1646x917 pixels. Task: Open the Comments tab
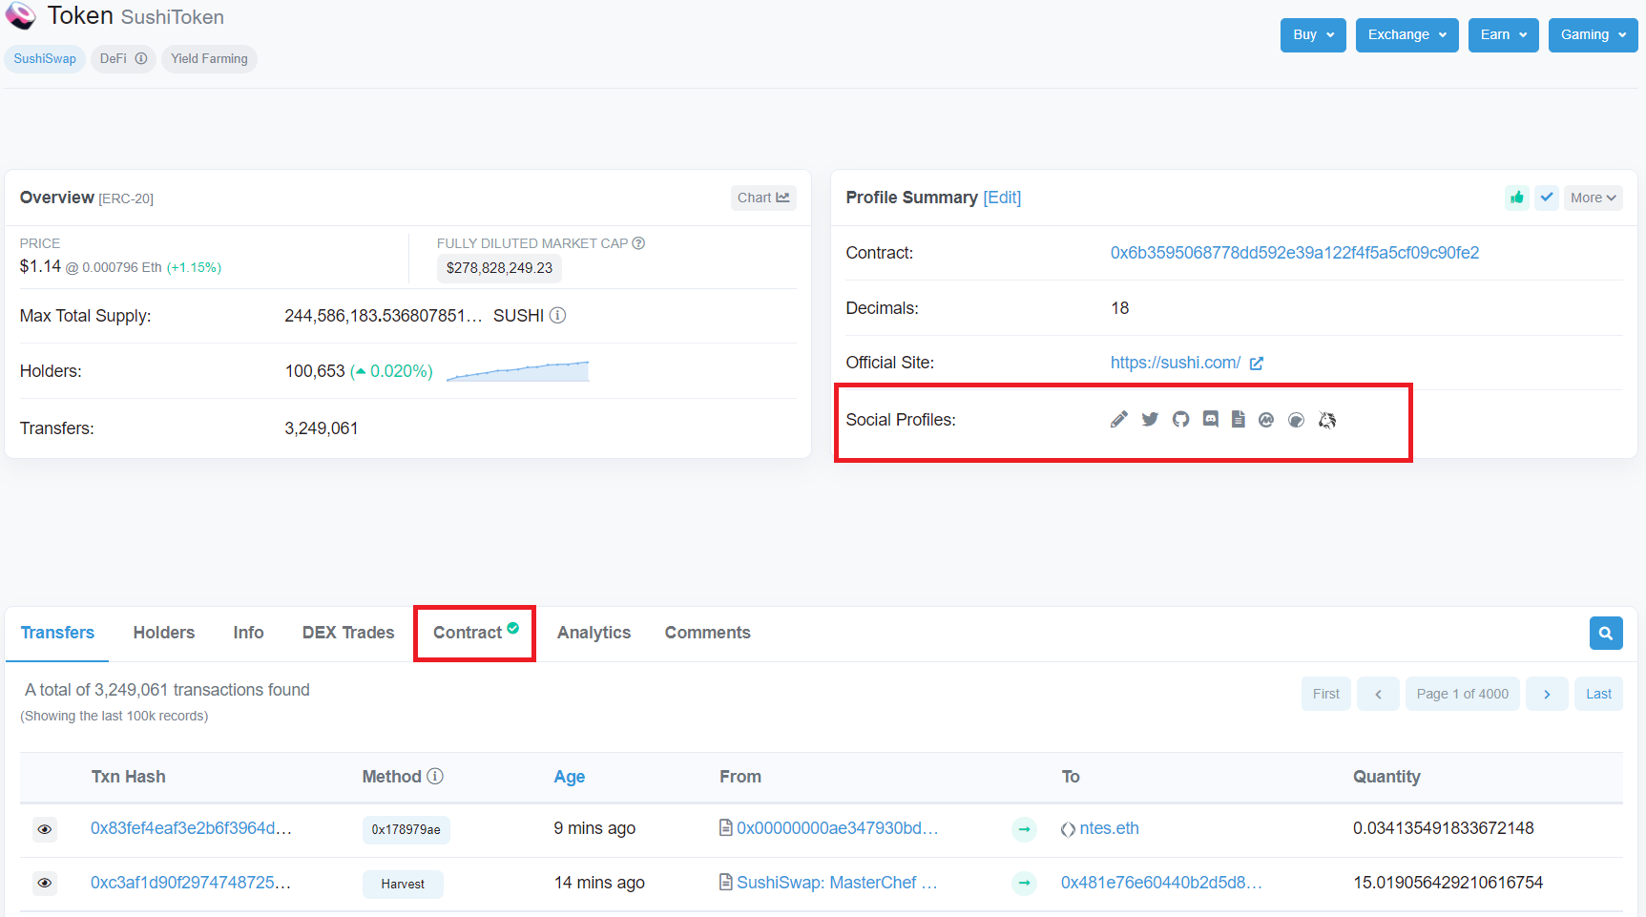click(707, 633)
